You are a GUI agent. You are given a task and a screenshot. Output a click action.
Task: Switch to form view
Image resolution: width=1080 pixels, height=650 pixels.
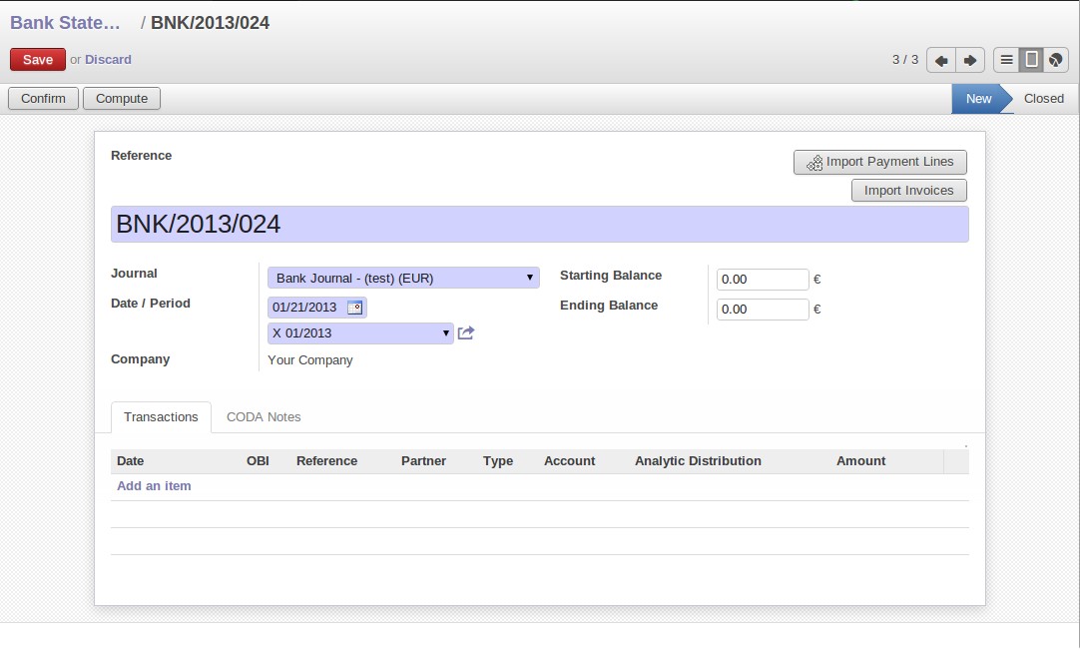[1031, 60]
